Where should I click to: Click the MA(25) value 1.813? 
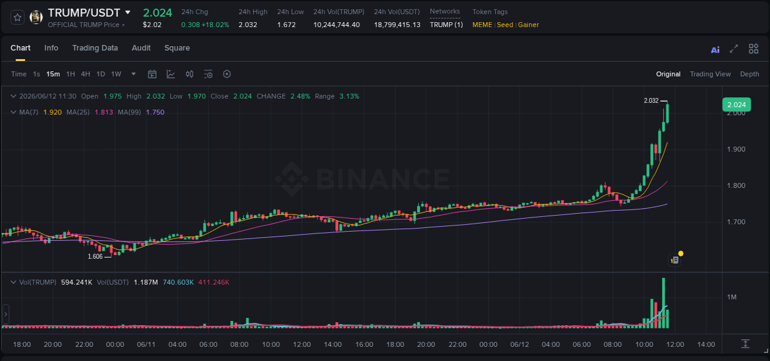pyautogui.click(x=103, y=112)
